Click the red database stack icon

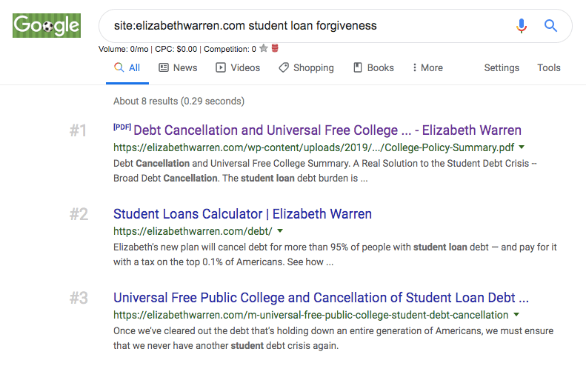[275, 49]
